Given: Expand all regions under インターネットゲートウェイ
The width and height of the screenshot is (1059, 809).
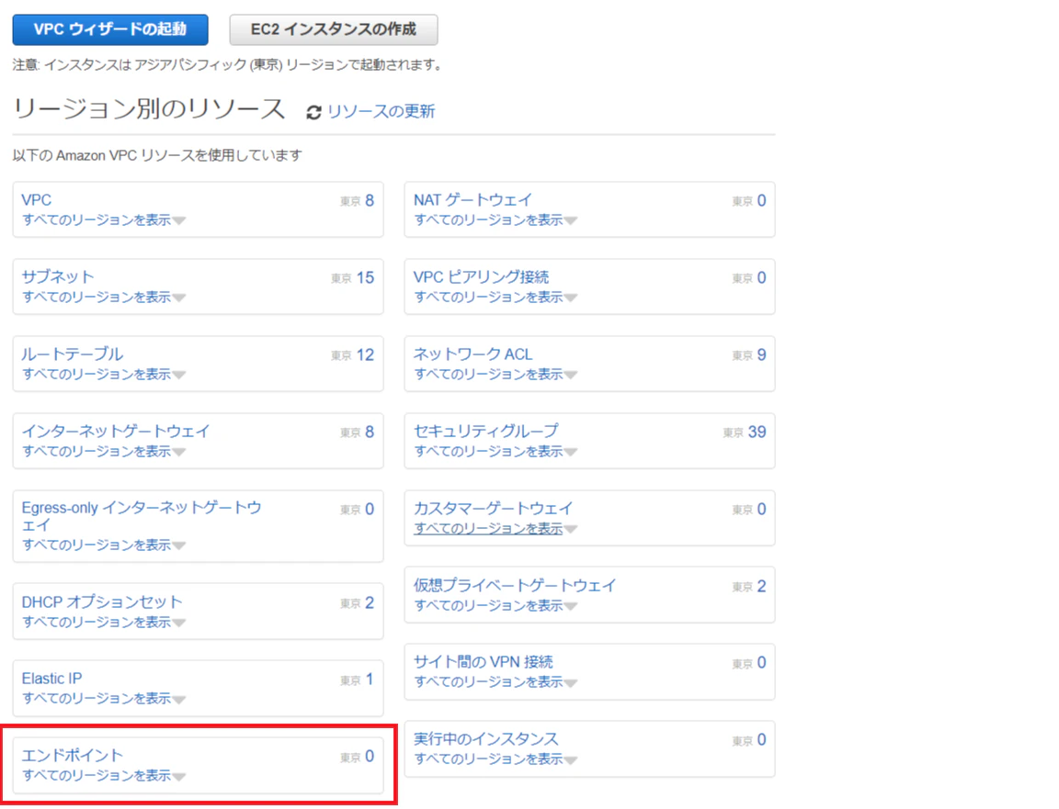Looking at the screenshot, I should (103, 451).
